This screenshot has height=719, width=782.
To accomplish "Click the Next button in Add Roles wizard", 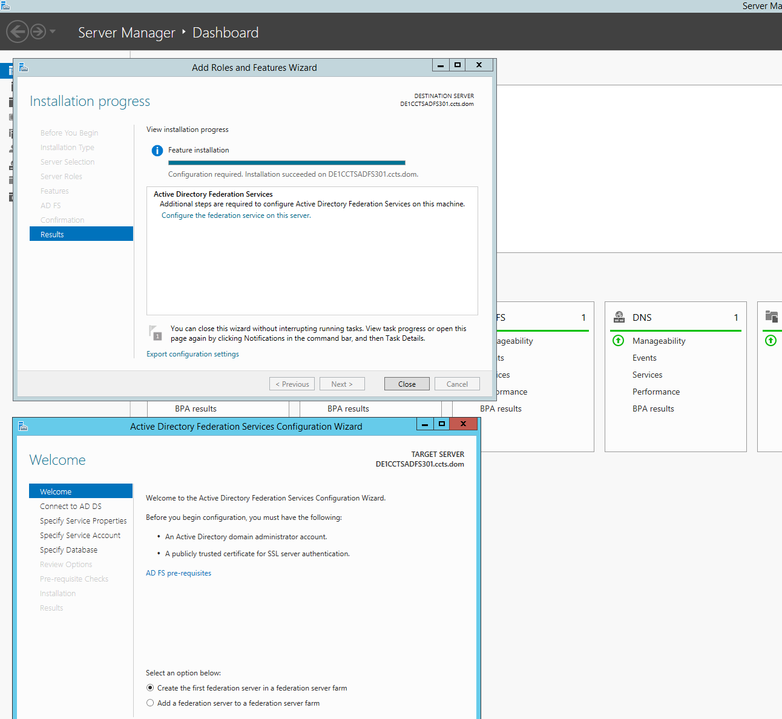I will click(342, 384).
